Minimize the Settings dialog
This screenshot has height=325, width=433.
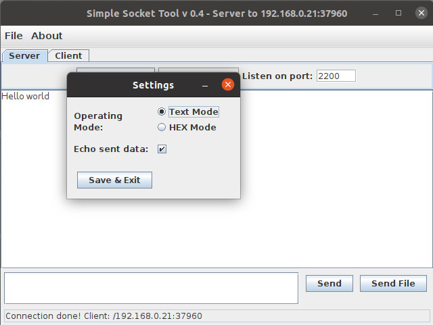205,86
